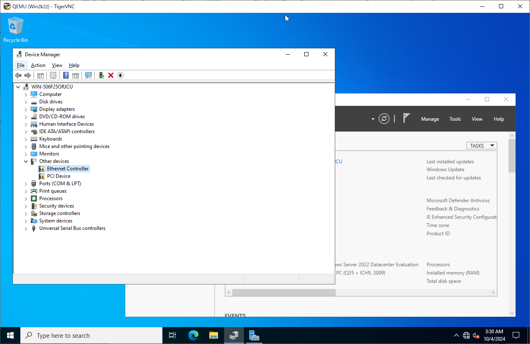Image resolution: width=530 pixels, height=344 pixels.
Task: Click the muted speaker tray icon
Action: click(x=476, y=335)
